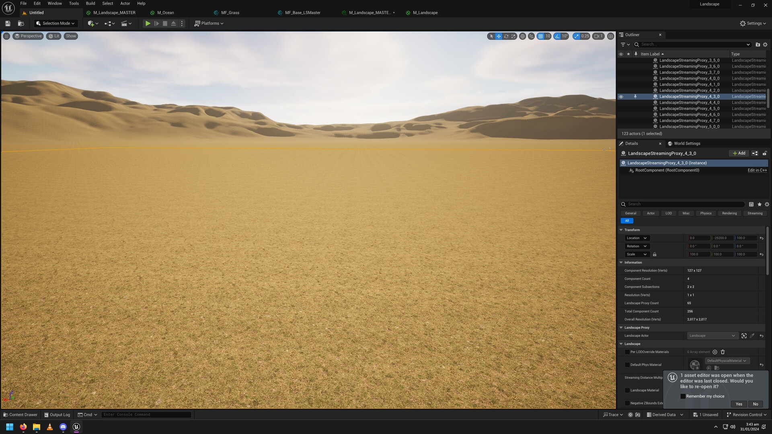Select the Scale tool in viewport toolbar
Viewport: 772px width, 434px height.
[513, 36]
